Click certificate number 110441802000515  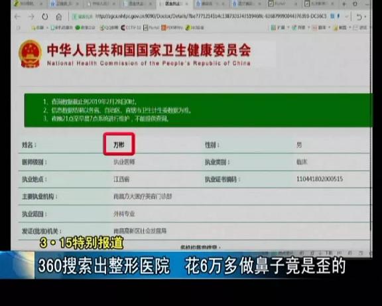click(320, 179)
